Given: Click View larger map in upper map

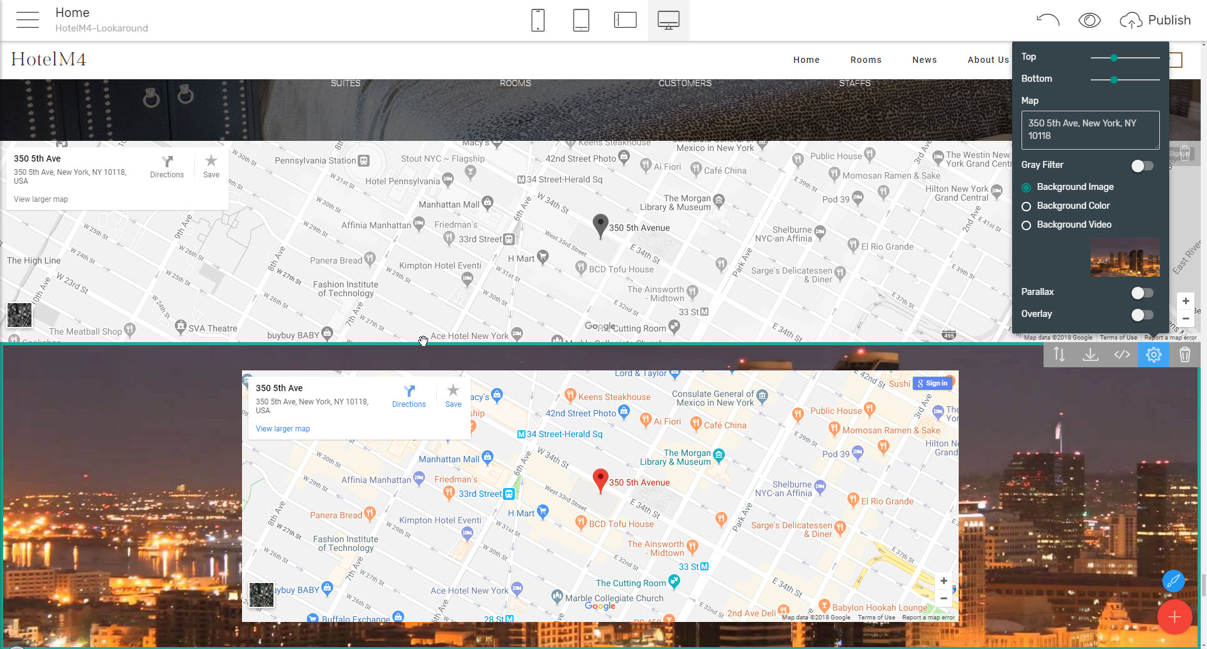Looking at the screenshot, I should point(41,199).
